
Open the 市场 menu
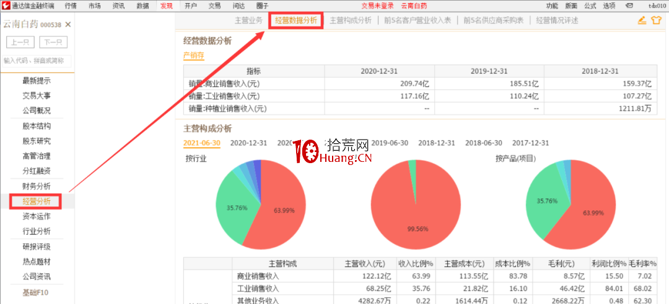pyautogui.click(x=95, y=6)
